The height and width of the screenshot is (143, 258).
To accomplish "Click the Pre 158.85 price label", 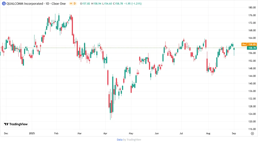I will pyautogui.click(x=249, y=45).
